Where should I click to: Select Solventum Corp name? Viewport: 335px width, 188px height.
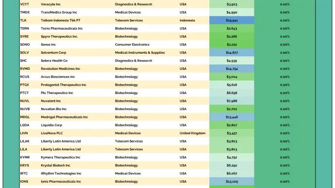(53, 53)
